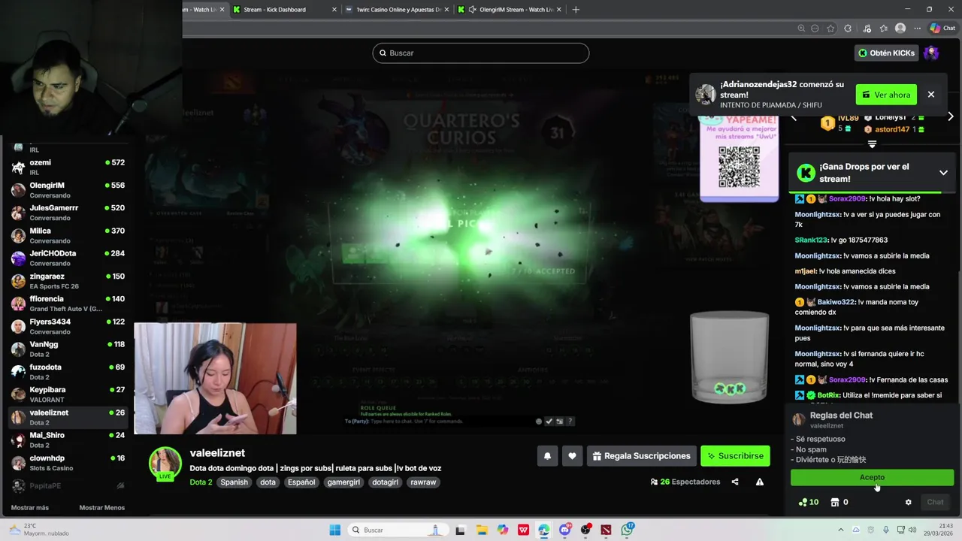
Task: Switch to OlengirIM Stream browser tab
Action: 510,10
